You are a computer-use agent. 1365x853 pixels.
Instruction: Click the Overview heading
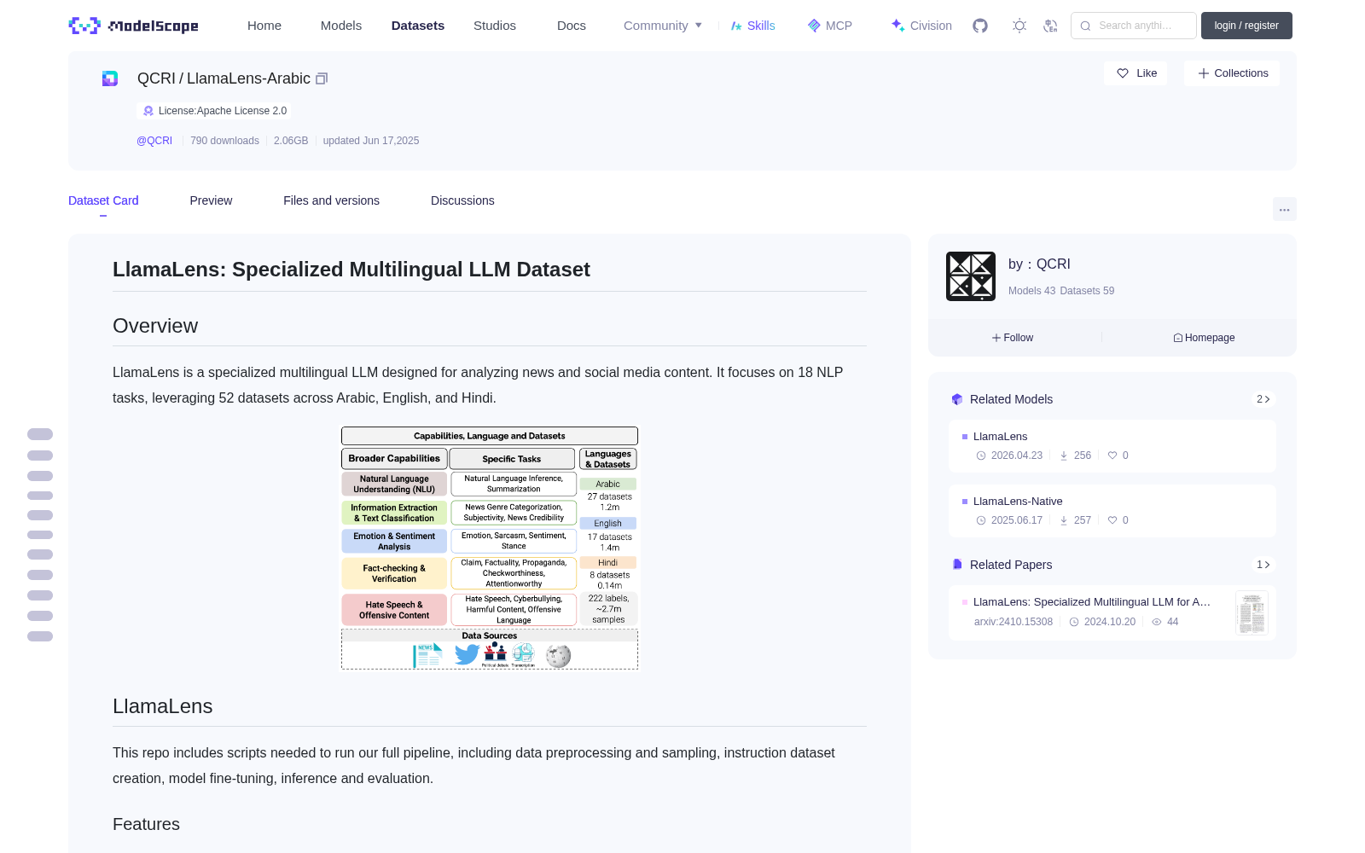click(x=155, y=326)
